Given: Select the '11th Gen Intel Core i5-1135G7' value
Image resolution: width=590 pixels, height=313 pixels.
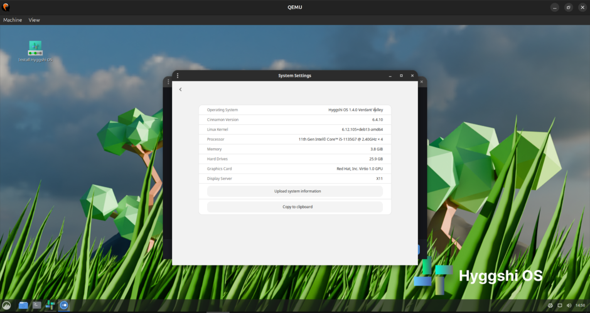Looking at the screenshot, I should (x=341, y=139).
